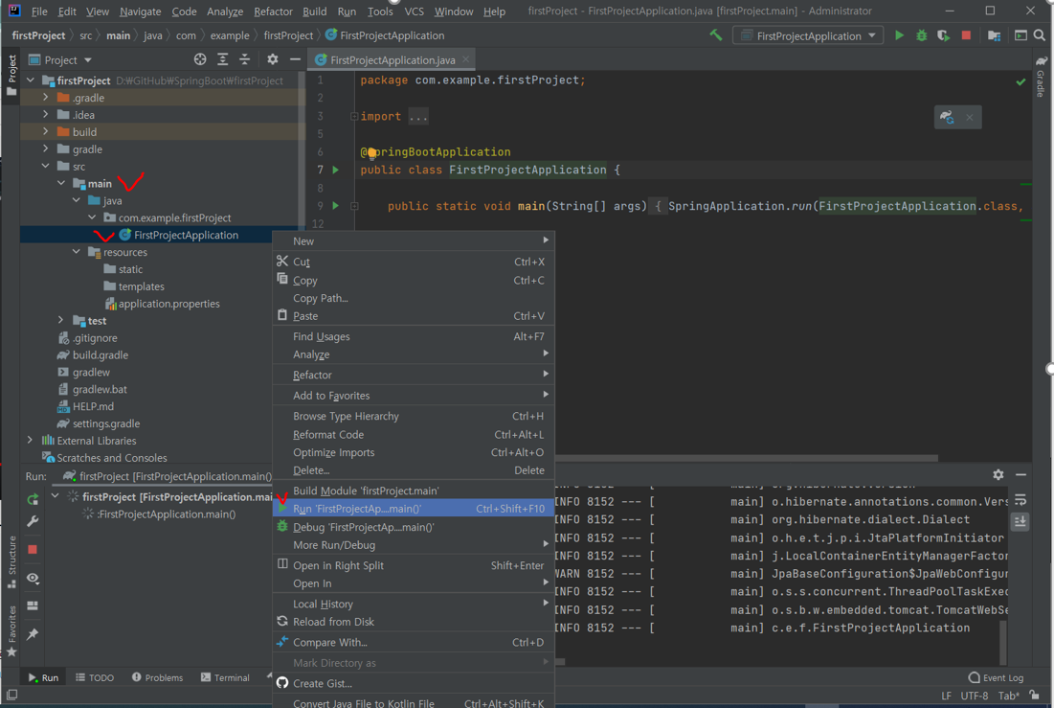Open Search Everywhere magnifier icon

click(1040, 35)
